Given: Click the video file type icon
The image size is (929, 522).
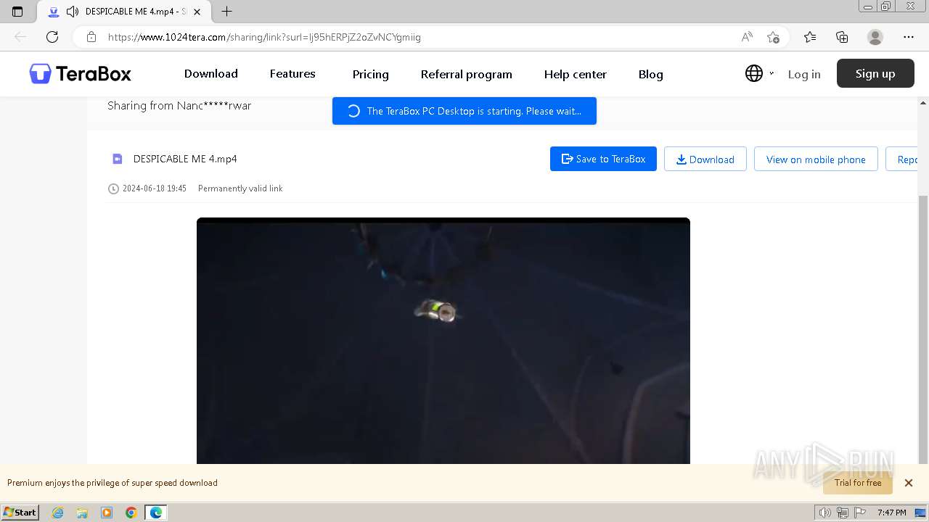Looking at the screenshot, I should 117,159.
